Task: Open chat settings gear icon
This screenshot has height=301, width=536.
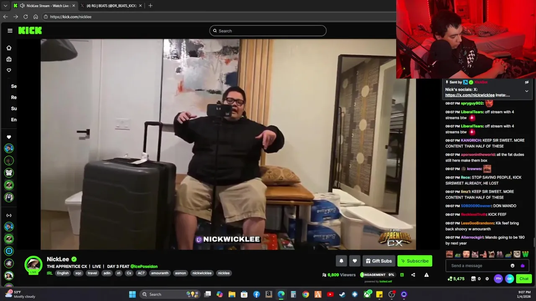Action: [x=487, y=279]
